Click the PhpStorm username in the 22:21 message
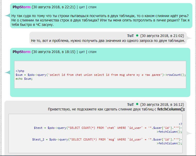 coord(21,7)
